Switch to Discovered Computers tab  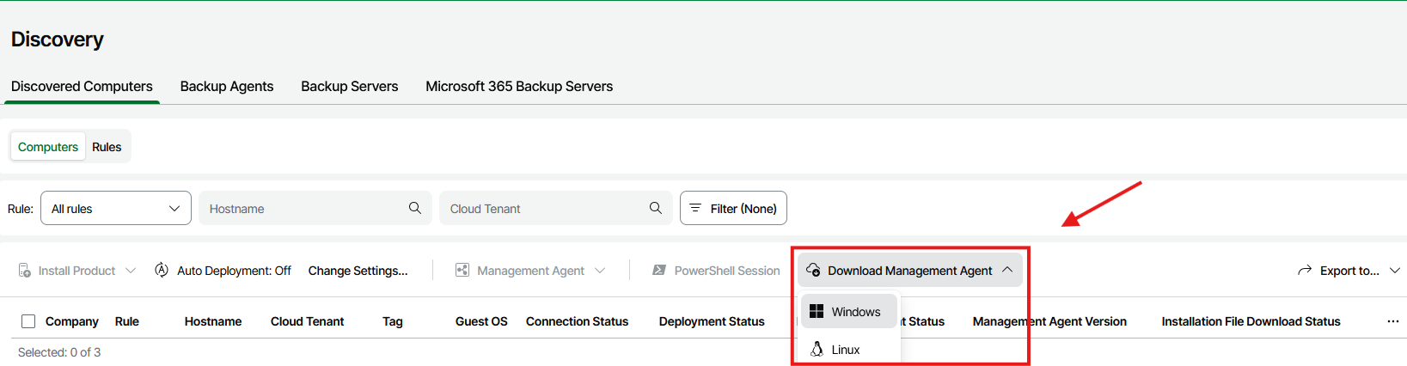click(x=82, y=86)
